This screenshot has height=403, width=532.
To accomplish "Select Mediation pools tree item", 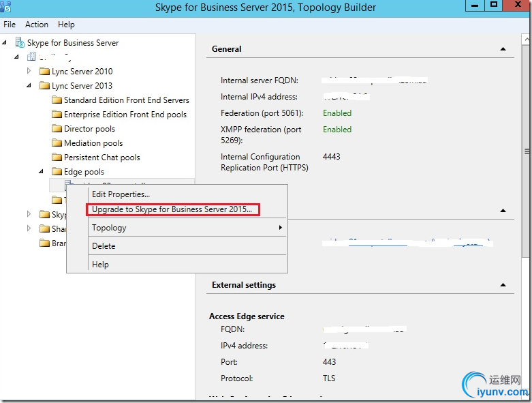I will (93, 143).
